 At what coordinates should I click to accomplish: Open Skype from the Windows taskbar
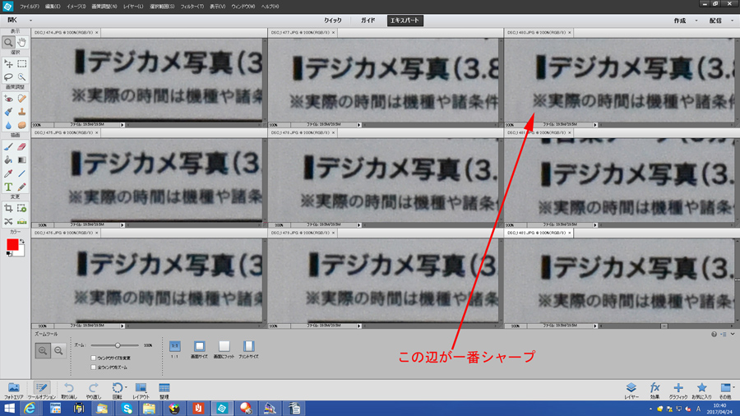127,408
